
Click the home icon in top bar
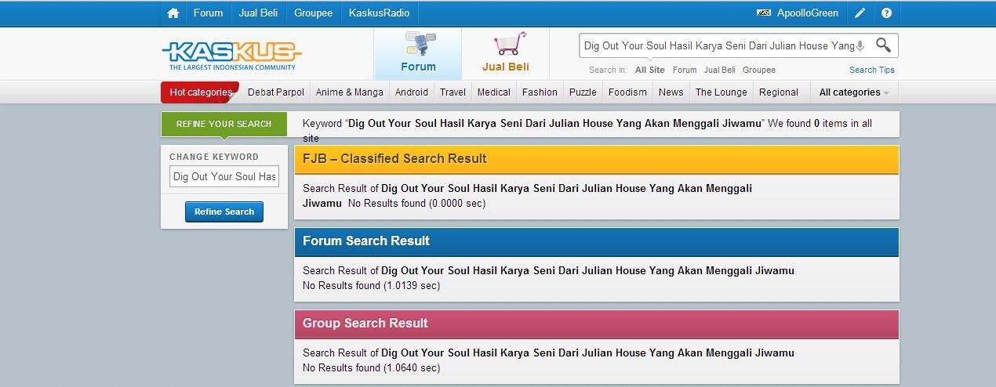(x=173, y=13)
